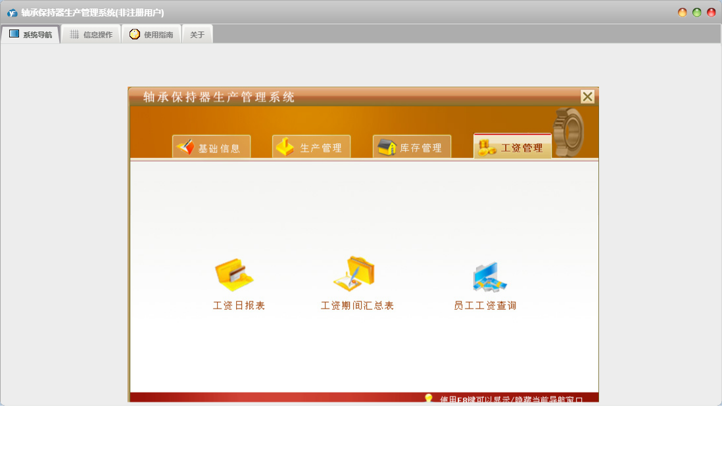Open the 关于 top tab
Viewport: 722px width, 472px height.
point(197,35)
